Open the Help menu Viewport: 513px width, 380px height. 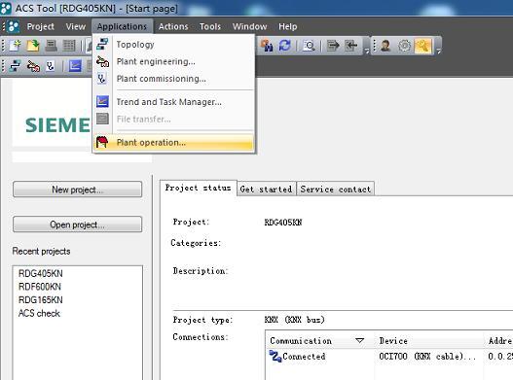coord(288,26)
